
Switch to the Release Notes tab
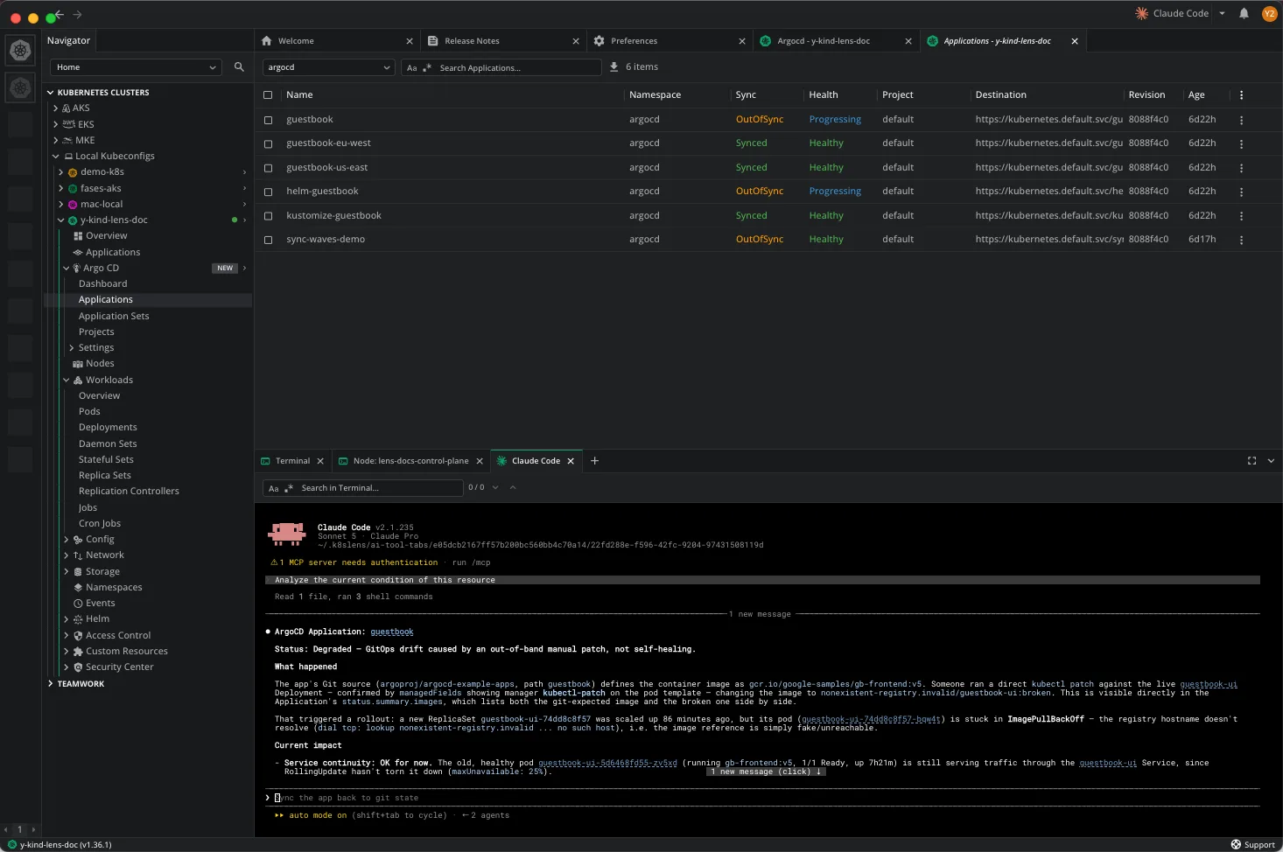coord(503,41)
